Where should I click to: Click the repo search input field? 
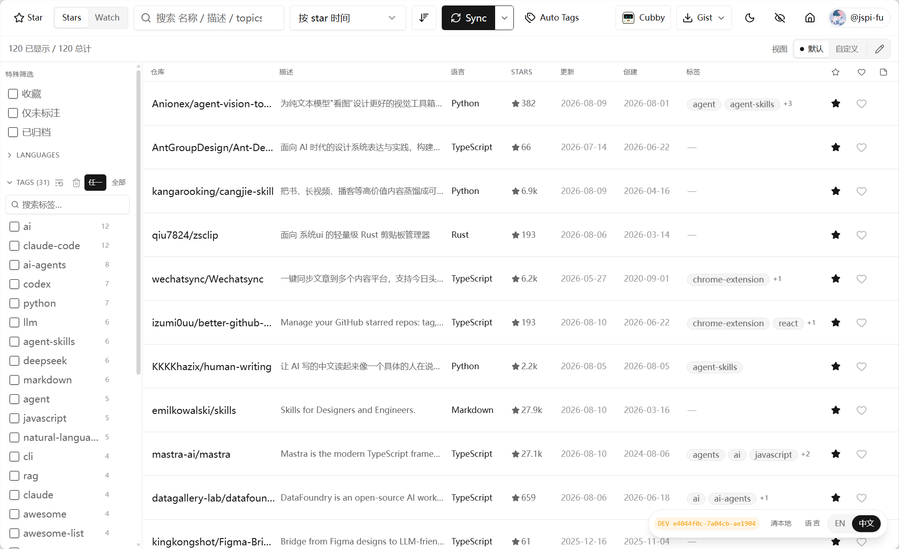(209, 18)
